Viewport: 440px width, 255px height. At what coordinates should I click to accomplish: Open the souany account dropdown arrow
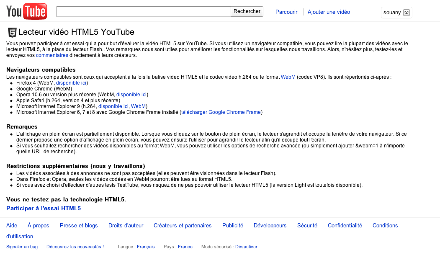pos(407,13)
